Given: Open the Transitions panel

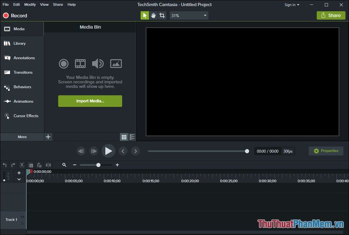Looking at the screenshot, I should click(22, 72).
